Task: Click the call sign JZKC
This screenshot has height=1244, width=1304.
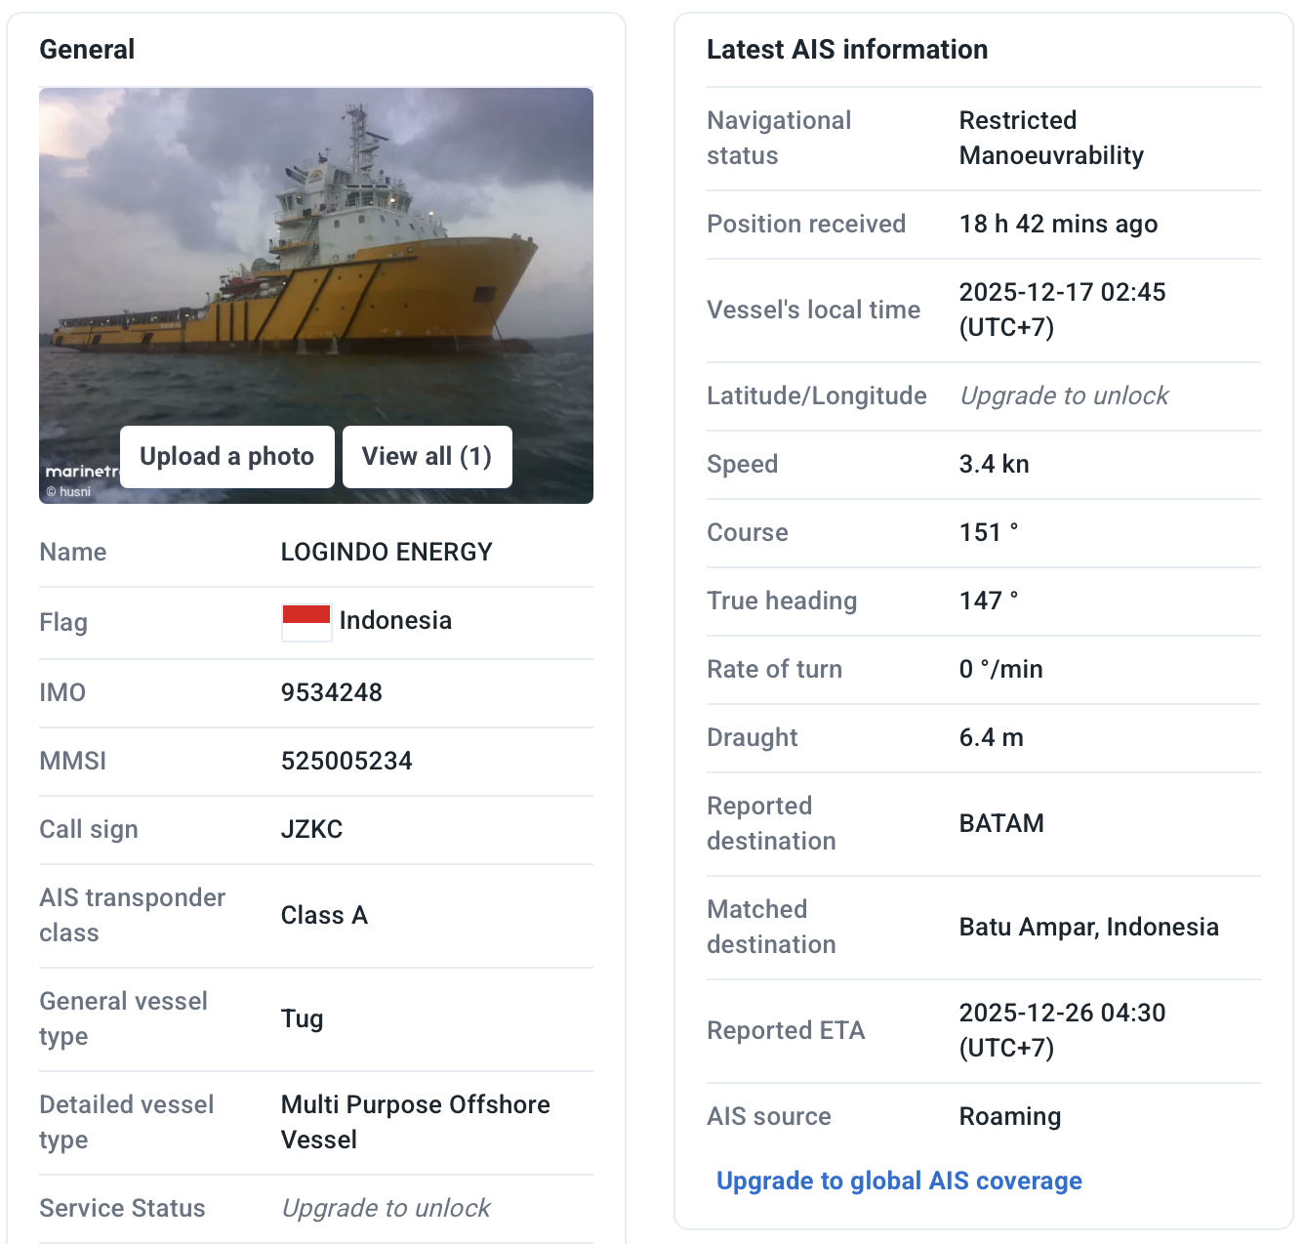Action: (312, 830)
